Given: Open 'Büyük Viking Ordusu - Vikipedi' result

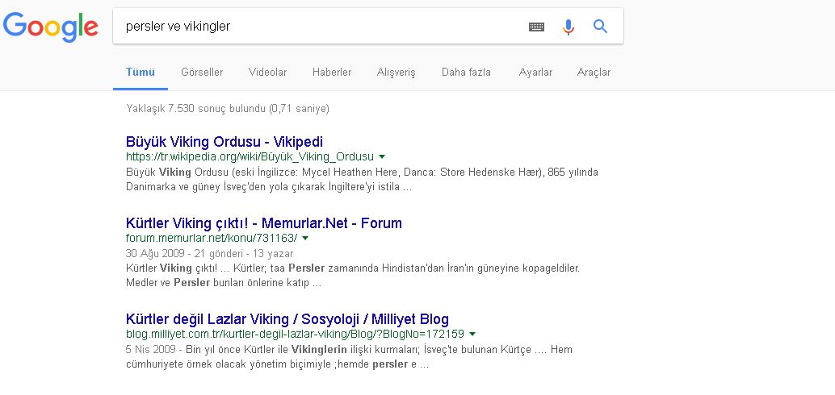Looking at the screenshot, I should pos(224,142).
